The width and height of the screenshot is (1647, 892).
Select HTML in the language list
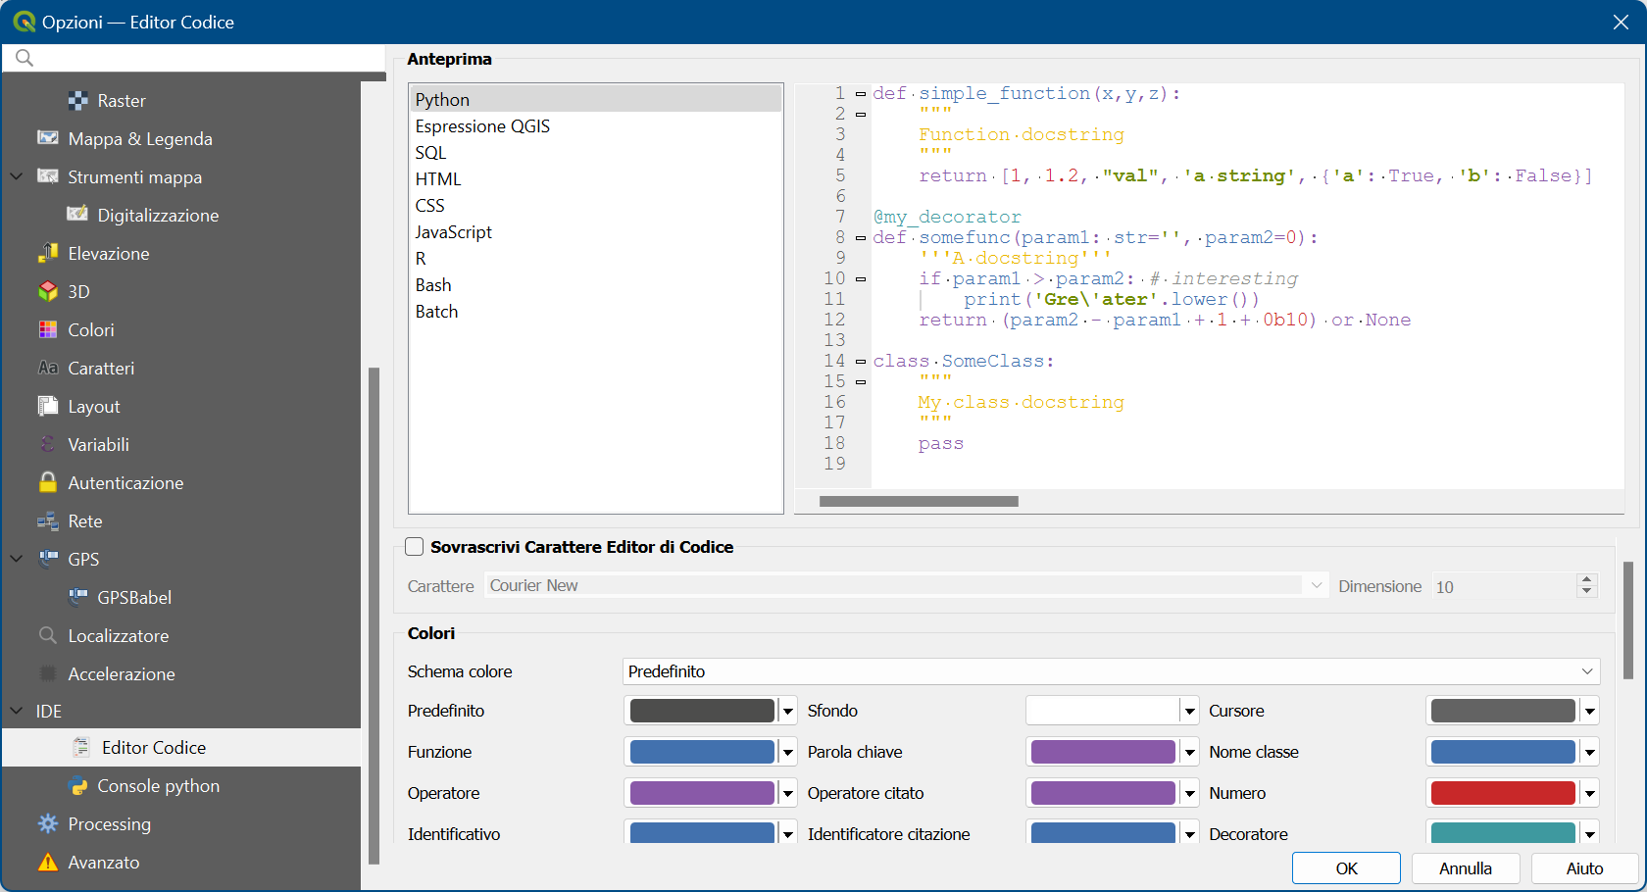pyautogui.click(x=595, y=178)
